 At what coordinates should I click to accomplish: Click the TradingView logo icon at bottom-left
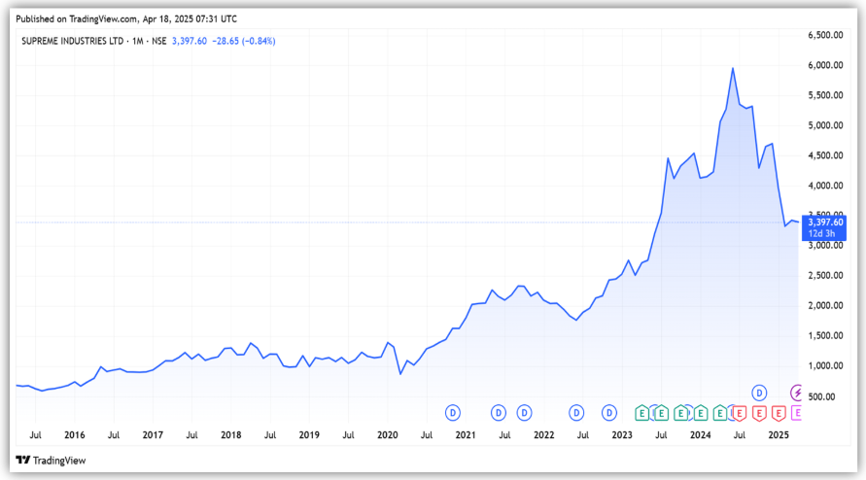pyautogui.click(x=22, y=460)
